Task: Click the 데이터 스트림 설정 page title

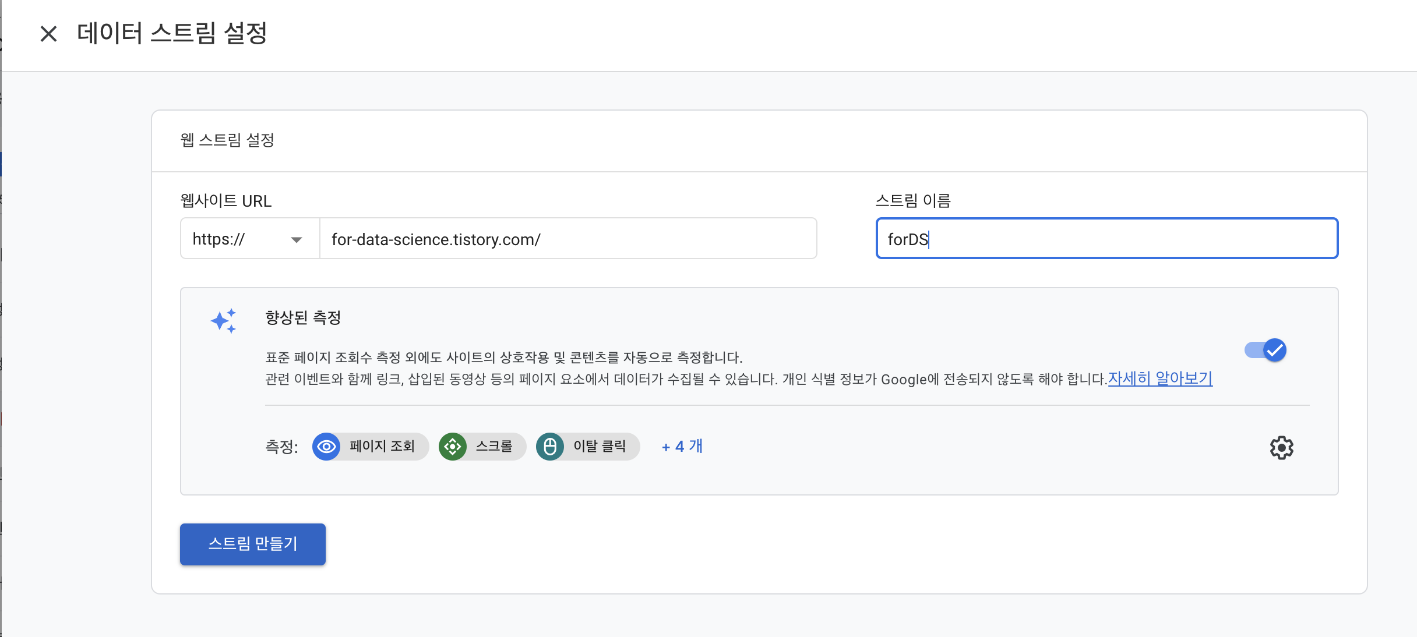Action: coord(172,33)
